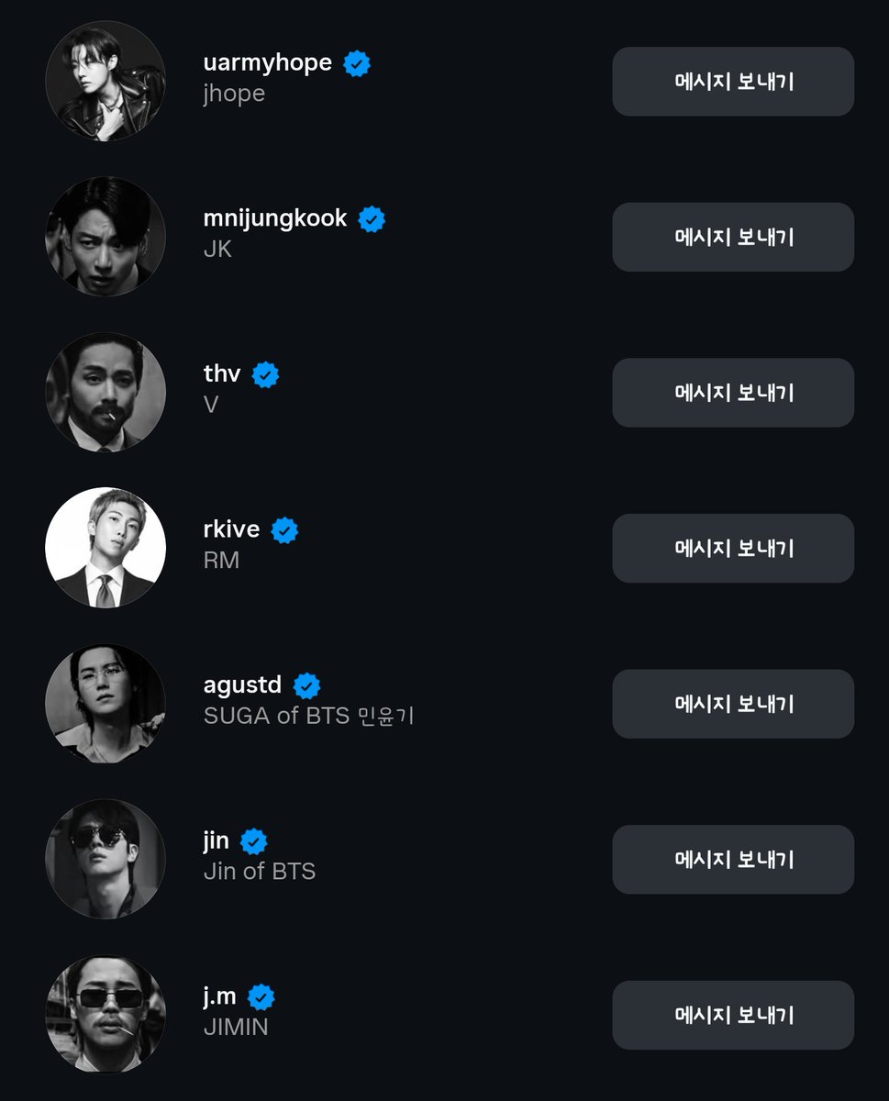Click verified badge beside mnijungkook
The width and height of the screenshot is (889, 1101).
coord(372,219)
